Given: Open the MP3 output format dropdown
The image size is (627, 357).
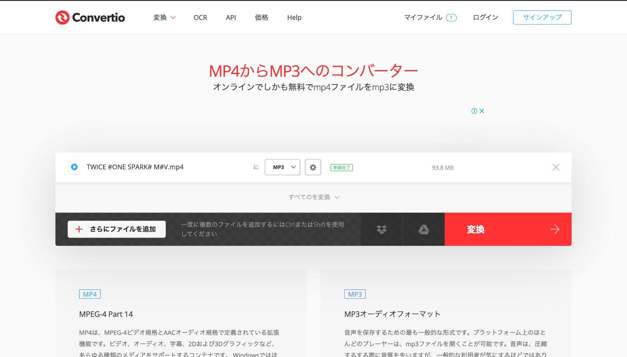Looking at the screenshot, I should point(282,167).
